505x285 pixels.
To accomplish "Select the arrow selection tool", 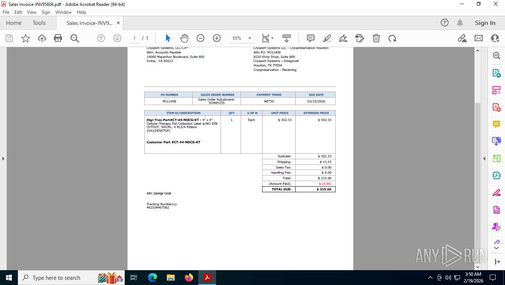I will [168, 38].
